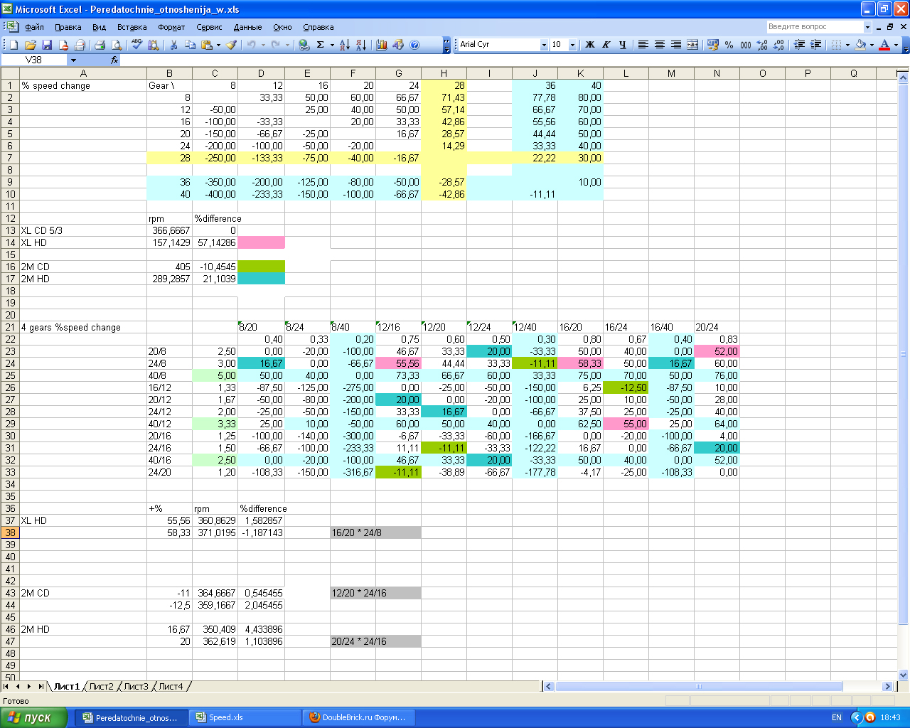Toggle bold formatting (Ж)

(x=589, y=45)
